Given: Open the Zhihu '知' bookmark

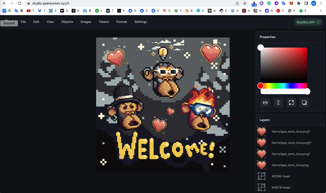Looking at the screenshot, I should [x=7, y=11].
